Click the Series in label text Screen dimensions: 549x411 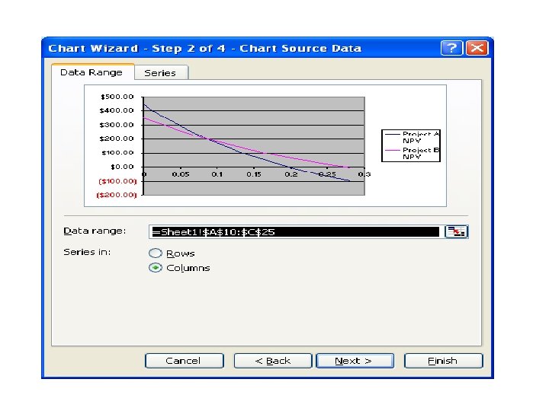tap(87, 252)
